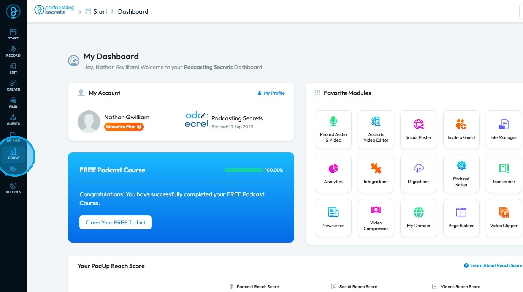Click the Monetize Plan help question mark
Viewport: 523px width, 292px height.
[x=139, y=127]
